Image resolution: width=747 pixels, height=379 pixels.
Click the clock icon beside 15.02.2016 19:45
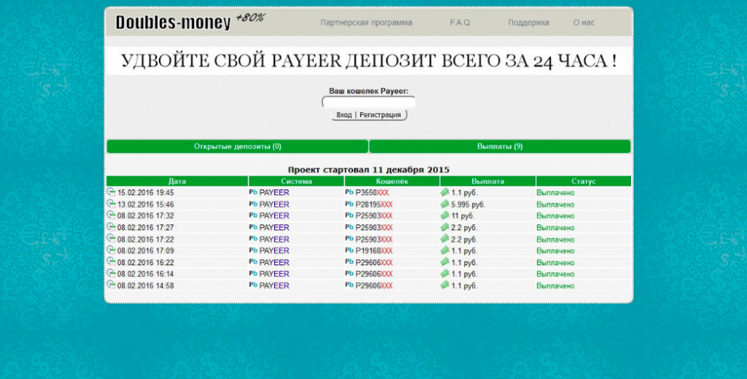pos(111,192)
